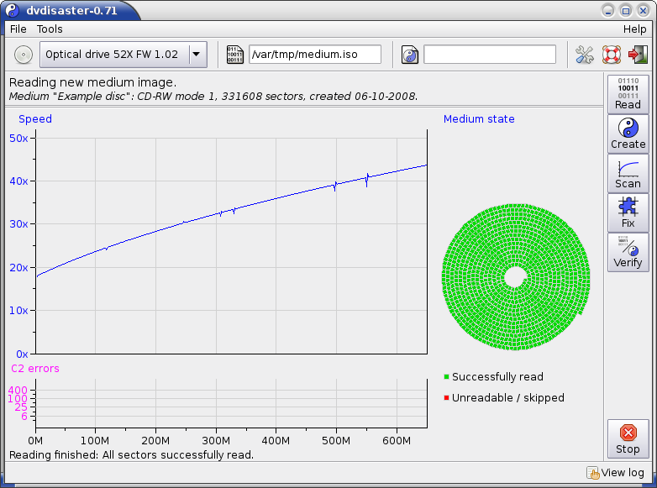
Task: Focus the /var/tmp/medium.iso image path field
Action: (x=315, y=55)
